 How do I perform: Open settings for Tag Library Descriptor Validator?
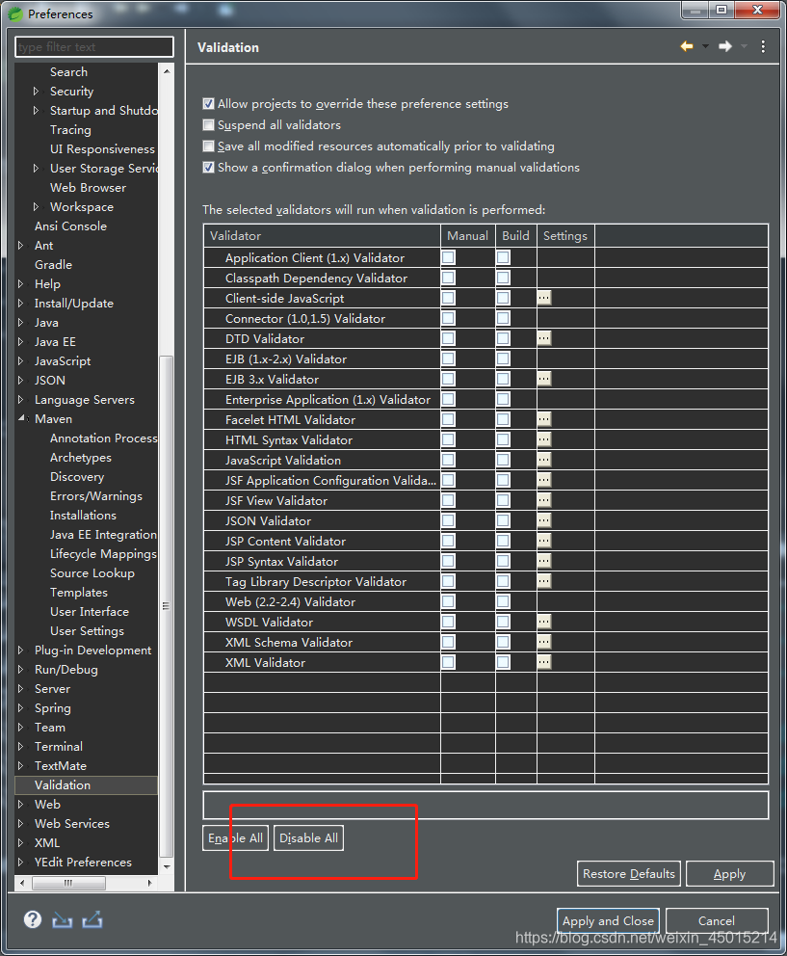(x=544, y=581)
